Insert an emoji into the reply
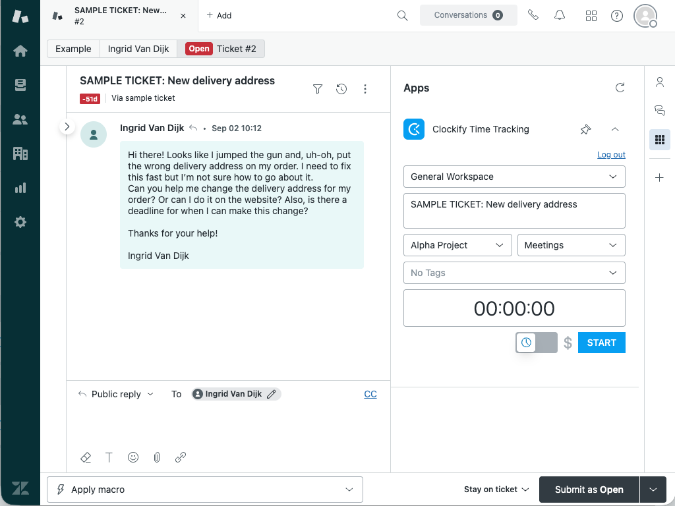Screen dimensions: 675x506 coord(133,457)
